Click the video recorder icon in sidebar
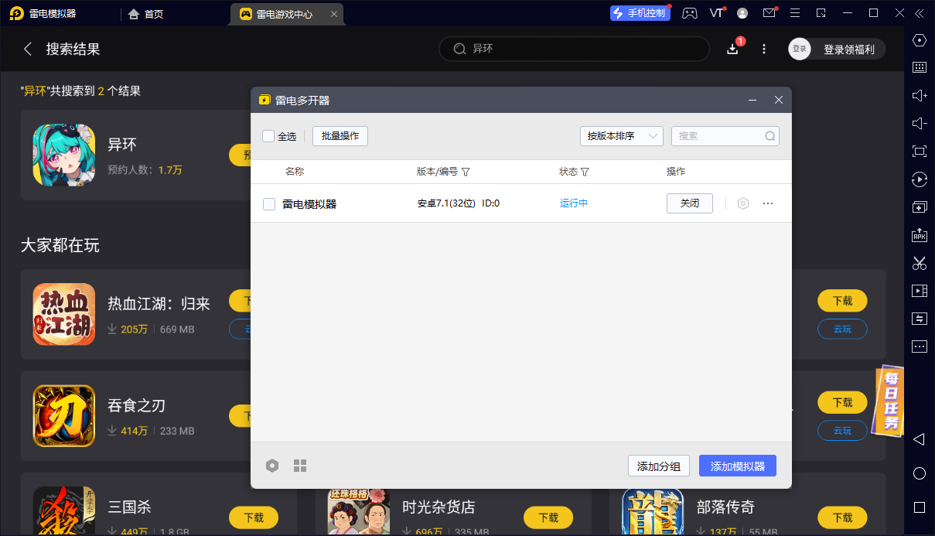This screenshot has width=935, height=536. pyautogui.click(x=920, y=291)
